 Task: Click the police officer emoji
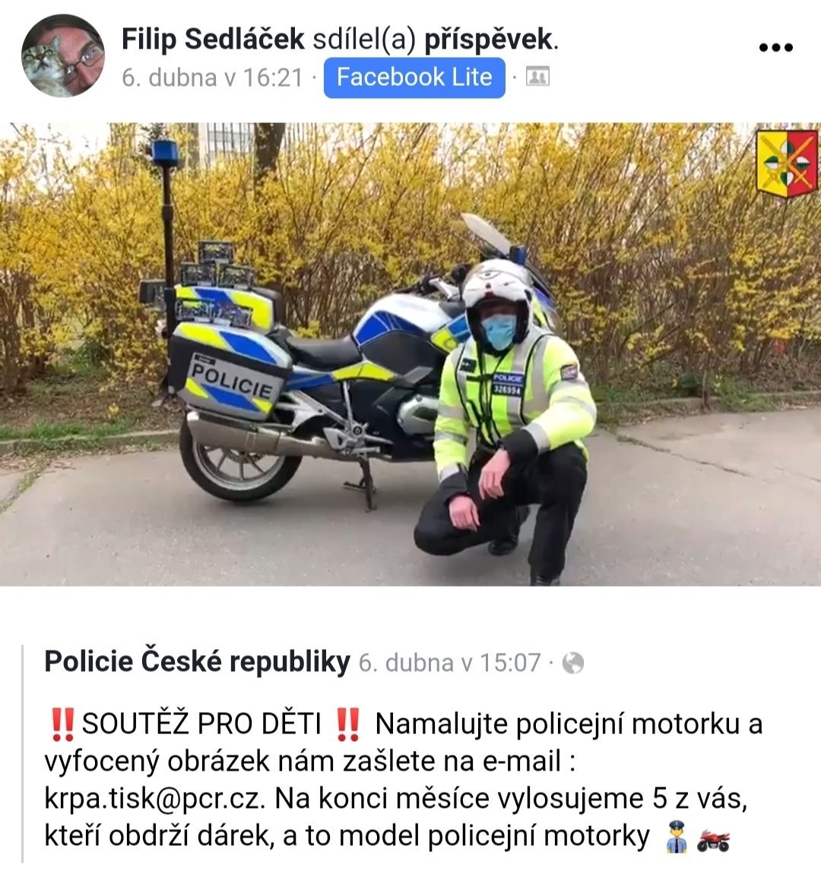click(x=677, y=837)
